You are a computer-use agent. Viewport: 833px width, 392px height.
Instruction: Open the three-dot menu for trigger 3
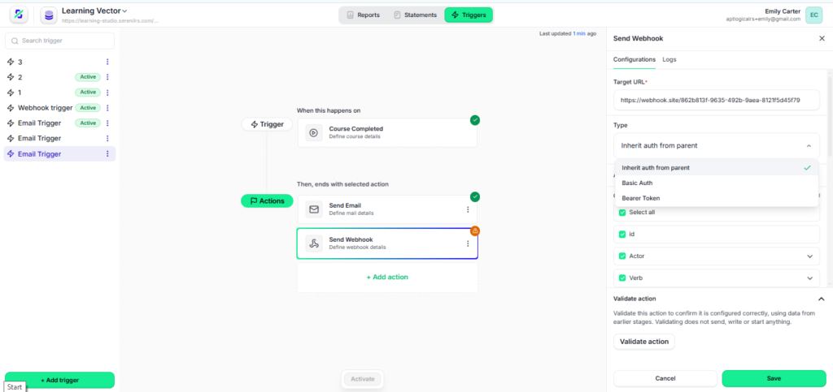[x=107, y=62]
